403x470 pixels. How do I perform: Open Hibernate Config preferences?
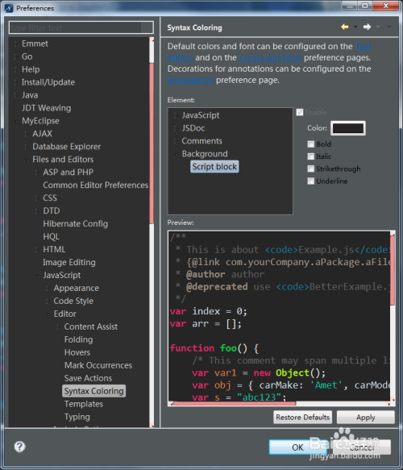(x=75, y=224)
